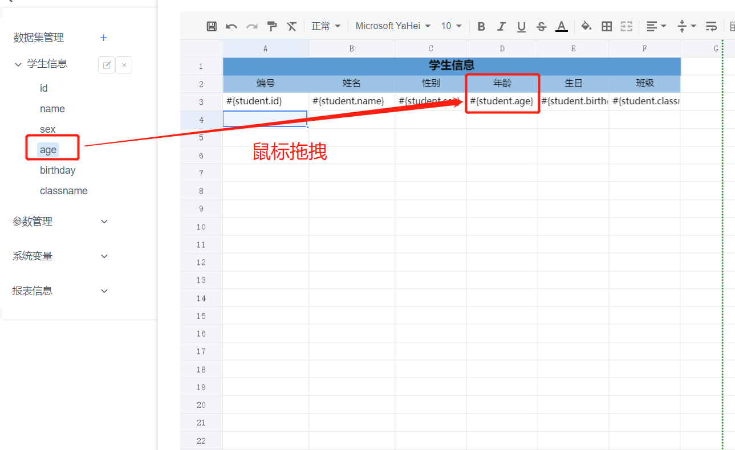The width and height of the screenshot is (735, 450).
Task: Expand the 参数管理 section
Action: click(104, 222)
